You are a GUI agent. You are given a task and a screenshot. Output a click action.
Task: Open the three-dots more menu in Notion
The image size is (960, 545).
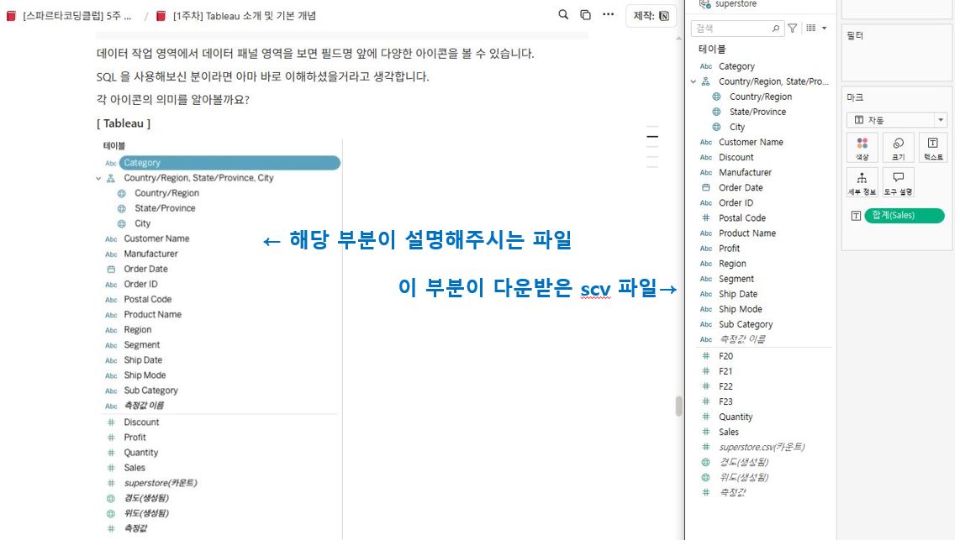click(x=608, y=14)
